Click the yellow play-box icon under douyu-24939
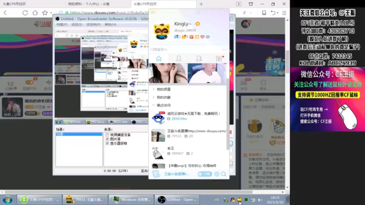 (197, 37)
